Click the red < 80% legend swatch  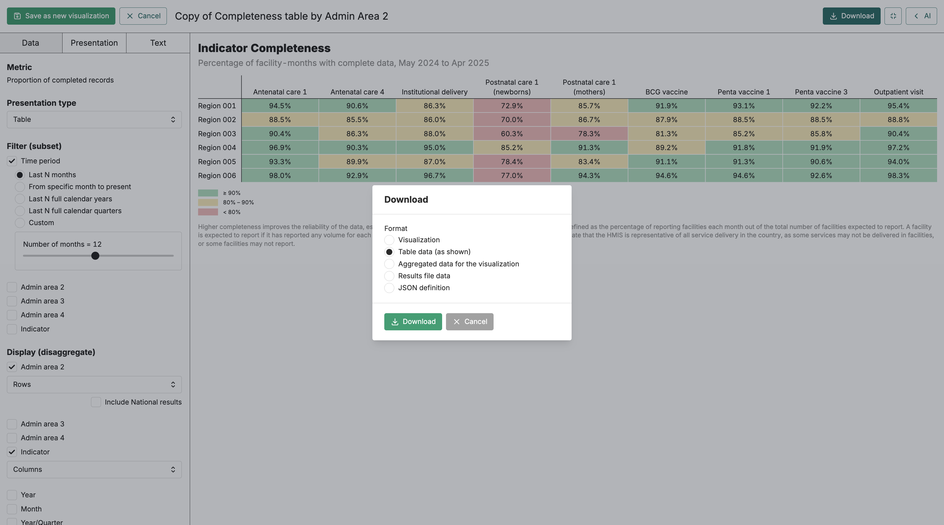208,212
